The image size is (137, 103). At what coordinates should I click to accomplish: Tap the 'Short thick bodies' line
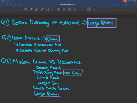51,88
